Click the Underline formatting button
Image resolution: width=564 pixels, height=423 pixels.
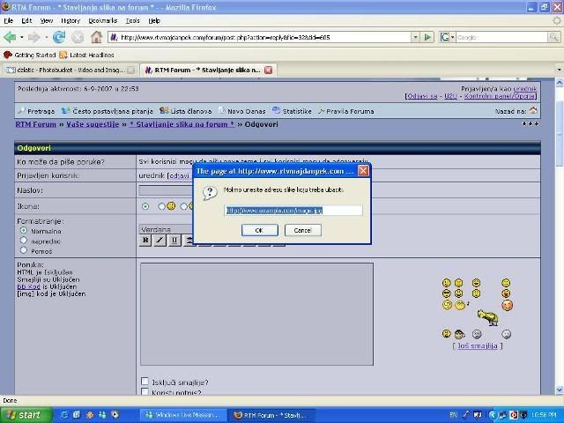click(x=174, y=241)
